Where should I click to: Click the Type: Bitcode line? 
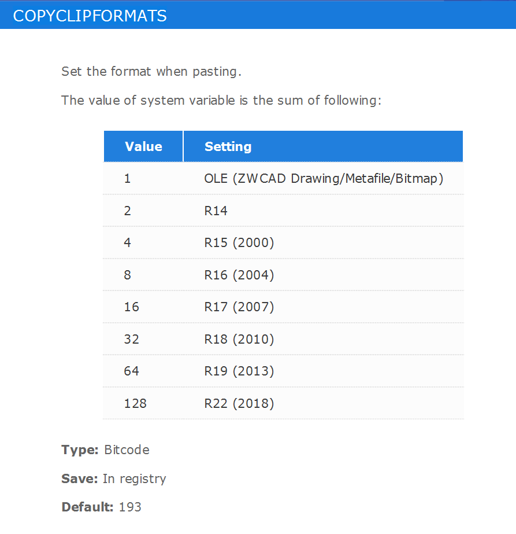[105, 450]
